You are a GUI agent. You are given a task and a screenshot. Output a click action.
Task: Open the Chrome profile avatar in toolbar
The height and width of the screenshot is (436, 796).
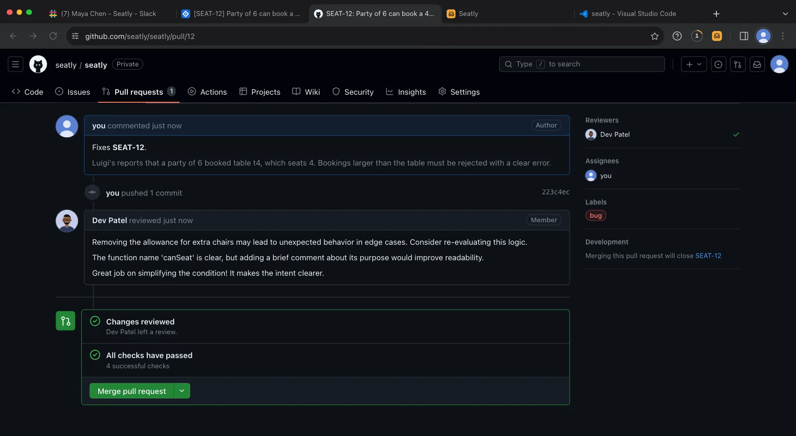pyautogui.click(x=763, y=36)
